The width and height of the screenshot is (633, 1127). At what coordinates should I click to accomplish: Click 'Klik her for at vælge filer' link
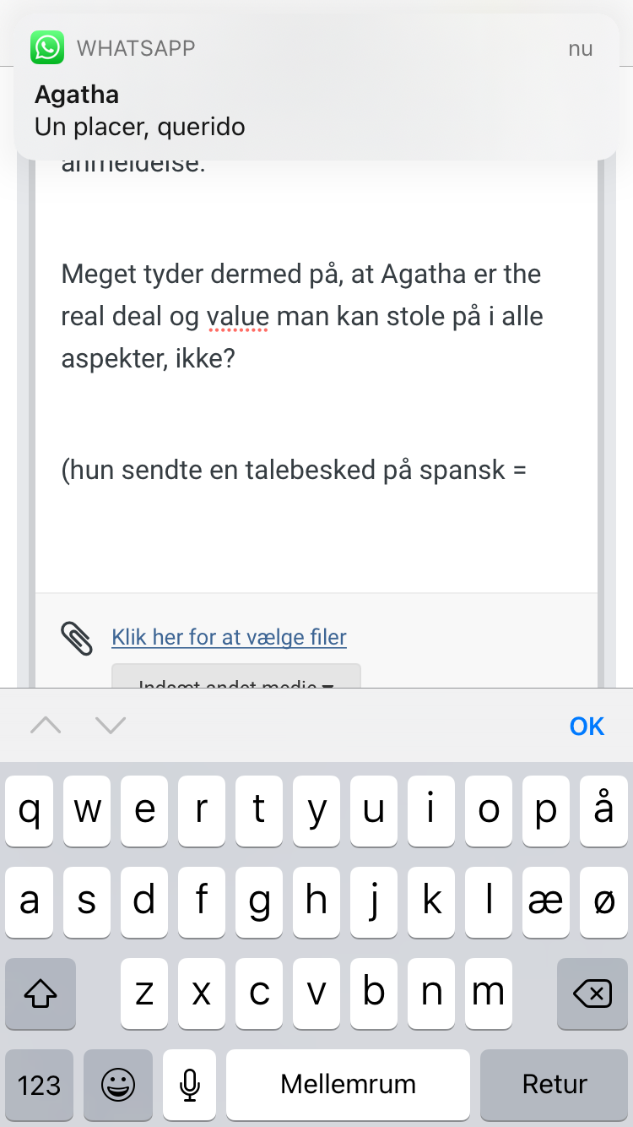pyautogui.click(x=229, y=637)
